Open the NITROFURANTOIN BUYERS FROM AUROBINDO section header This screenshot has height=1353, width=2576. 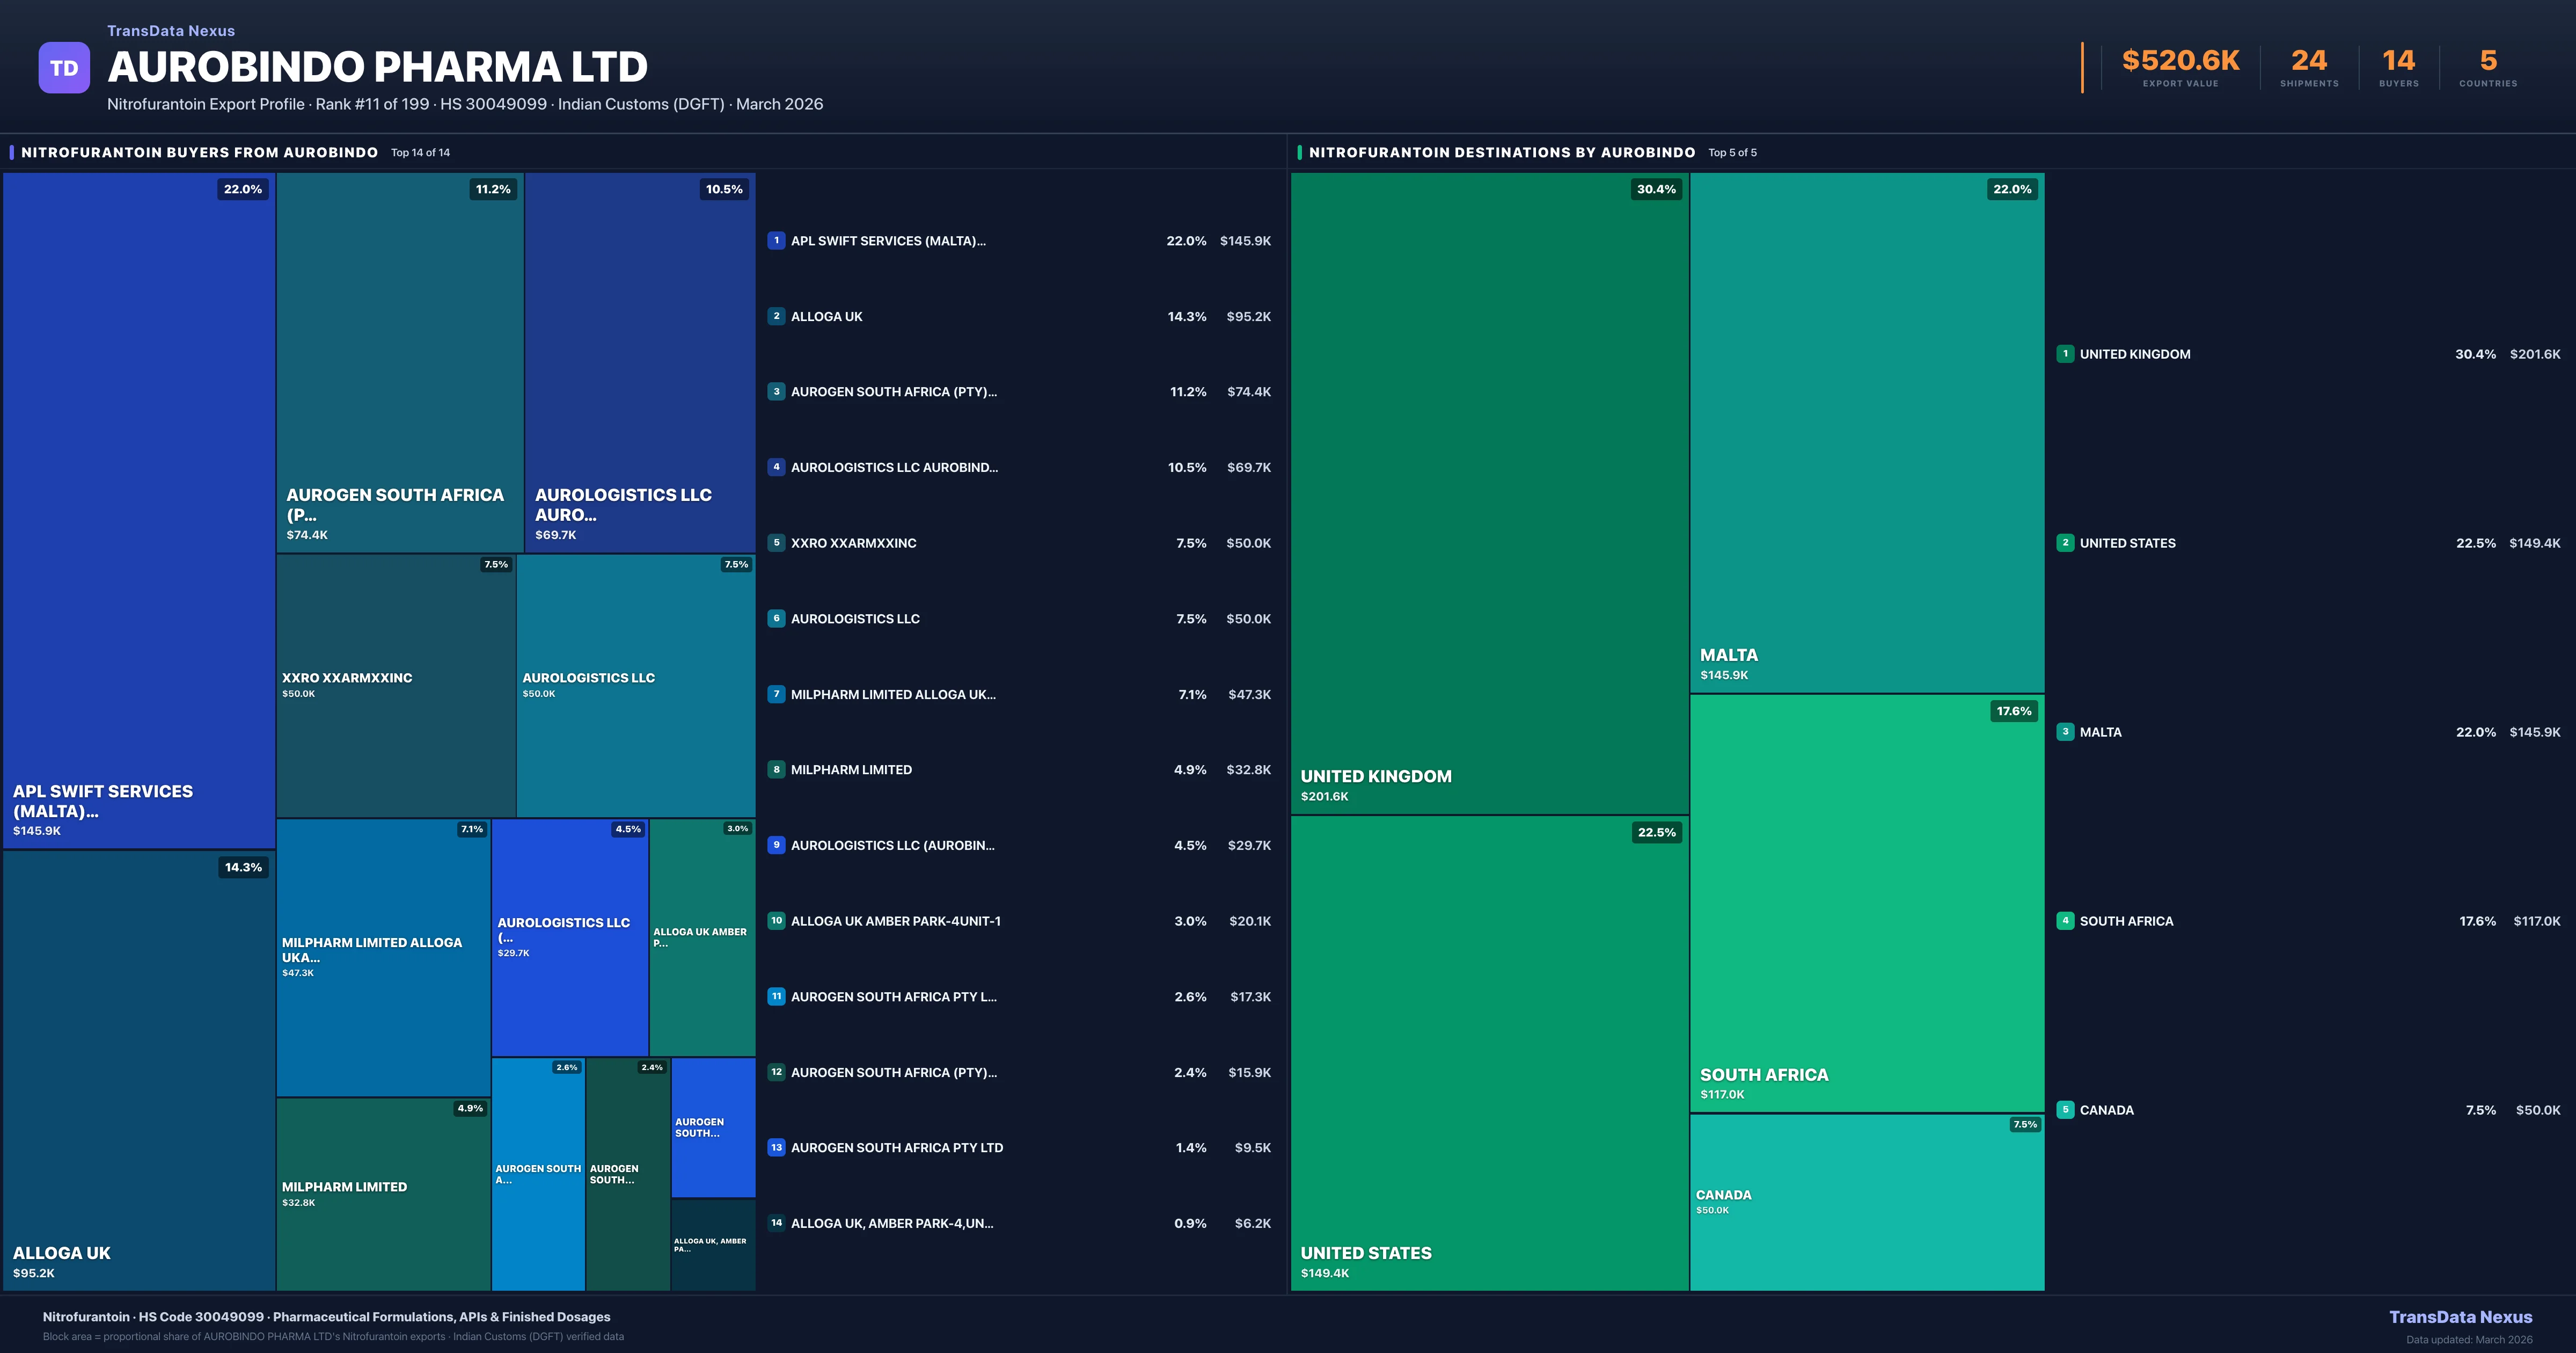(x=199, y=152)
